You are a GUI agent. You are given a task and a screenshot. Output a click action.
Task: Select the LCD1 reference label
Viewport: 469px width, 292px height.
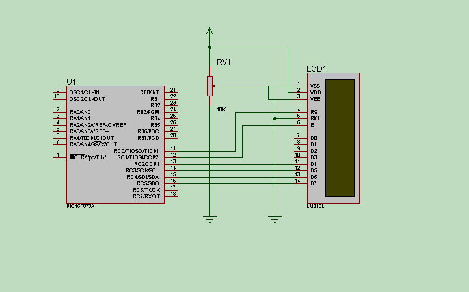pyautogui.click(x=316, y=69)
